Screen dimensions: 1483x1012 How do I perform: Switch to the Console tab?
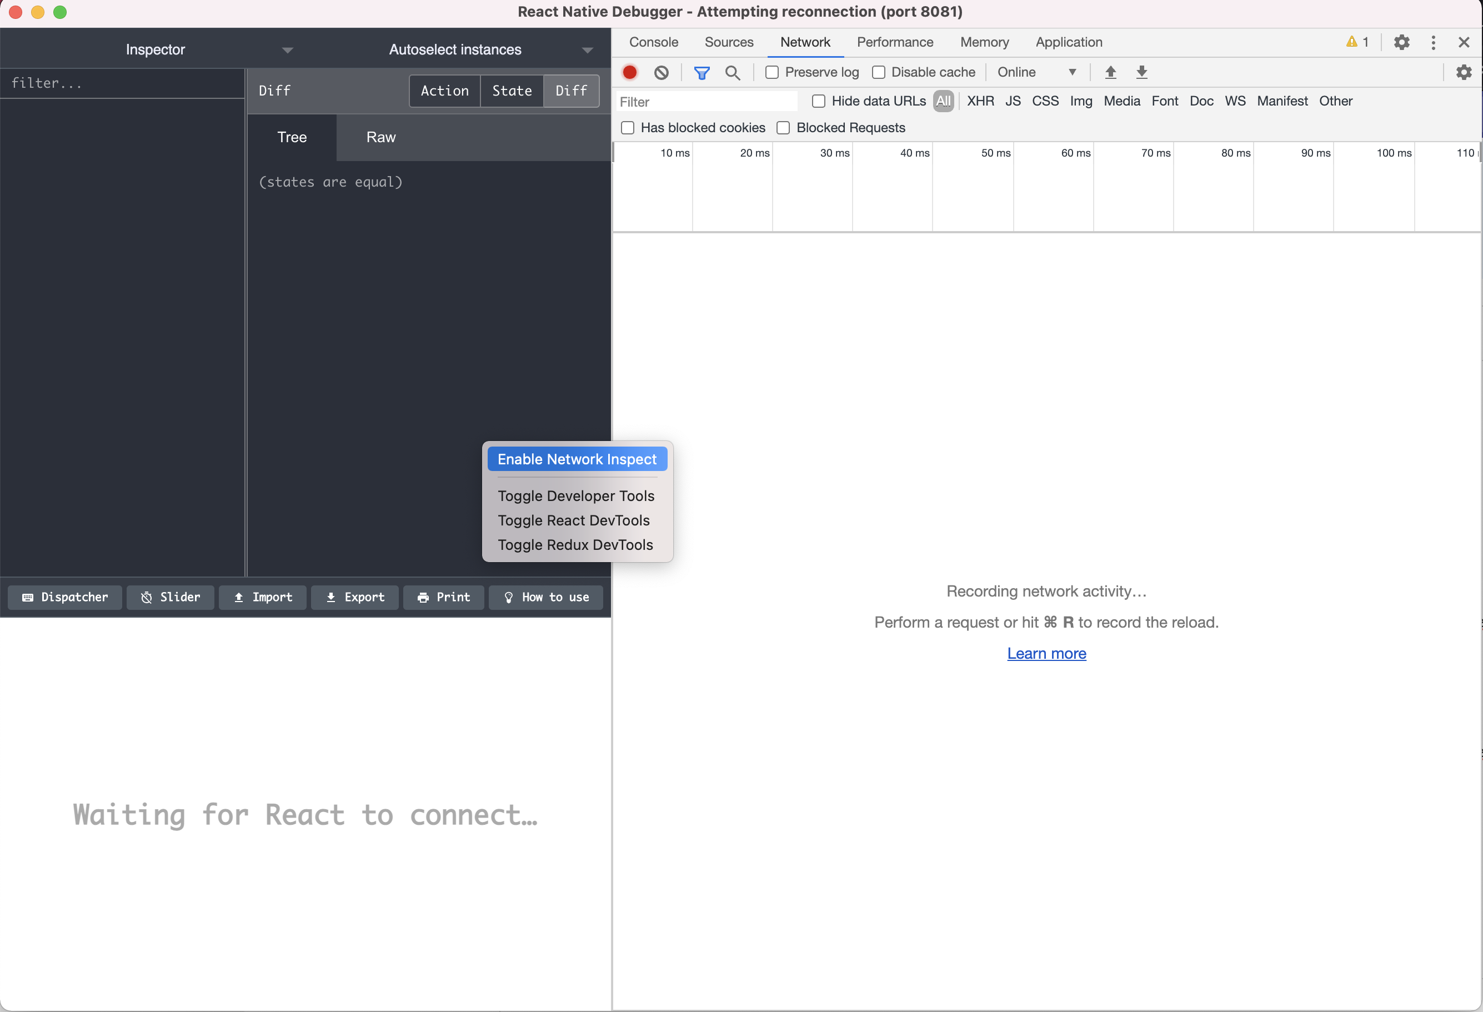653,42
